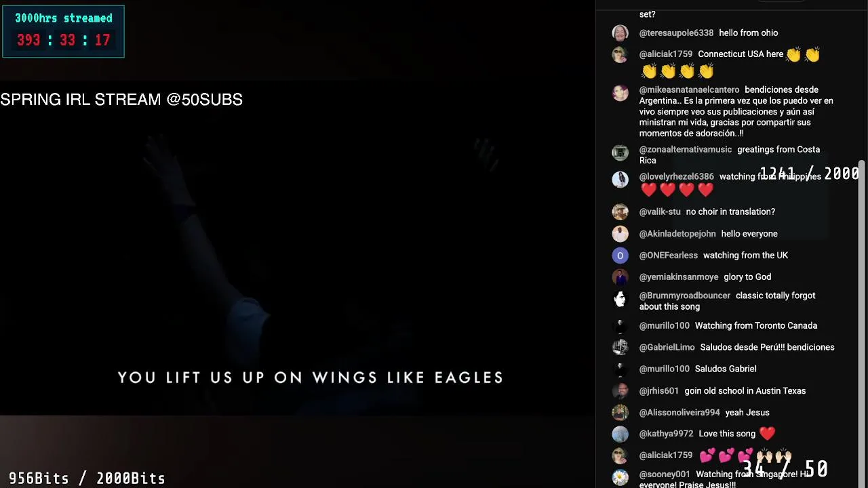Click Akinladetopejohn's profile avatar
The height and width of the screenshot is (488, 868).
point(620,234)
